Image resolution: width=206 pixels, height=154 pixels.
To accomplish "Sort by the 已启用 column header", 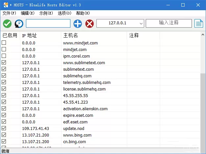I will coord(10,35).
